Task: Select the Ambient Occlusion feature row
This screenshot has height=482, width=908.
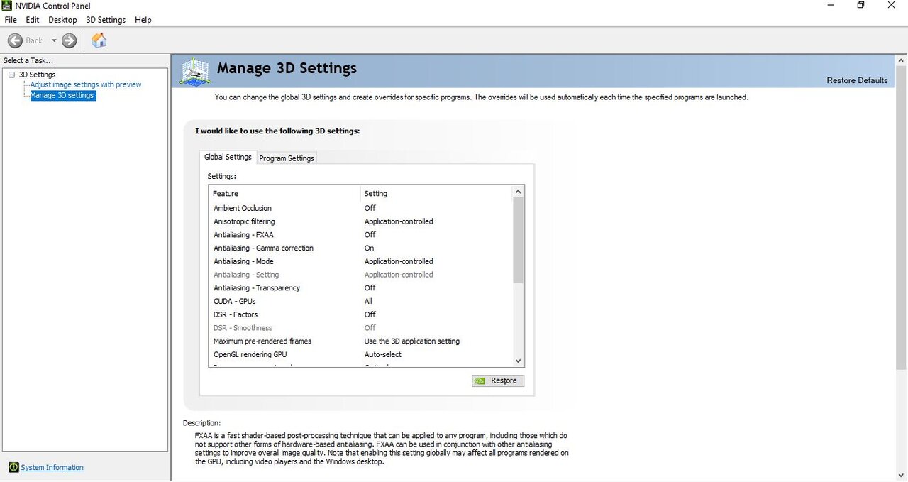Action: pyautogui.click(x=360, y=208)
